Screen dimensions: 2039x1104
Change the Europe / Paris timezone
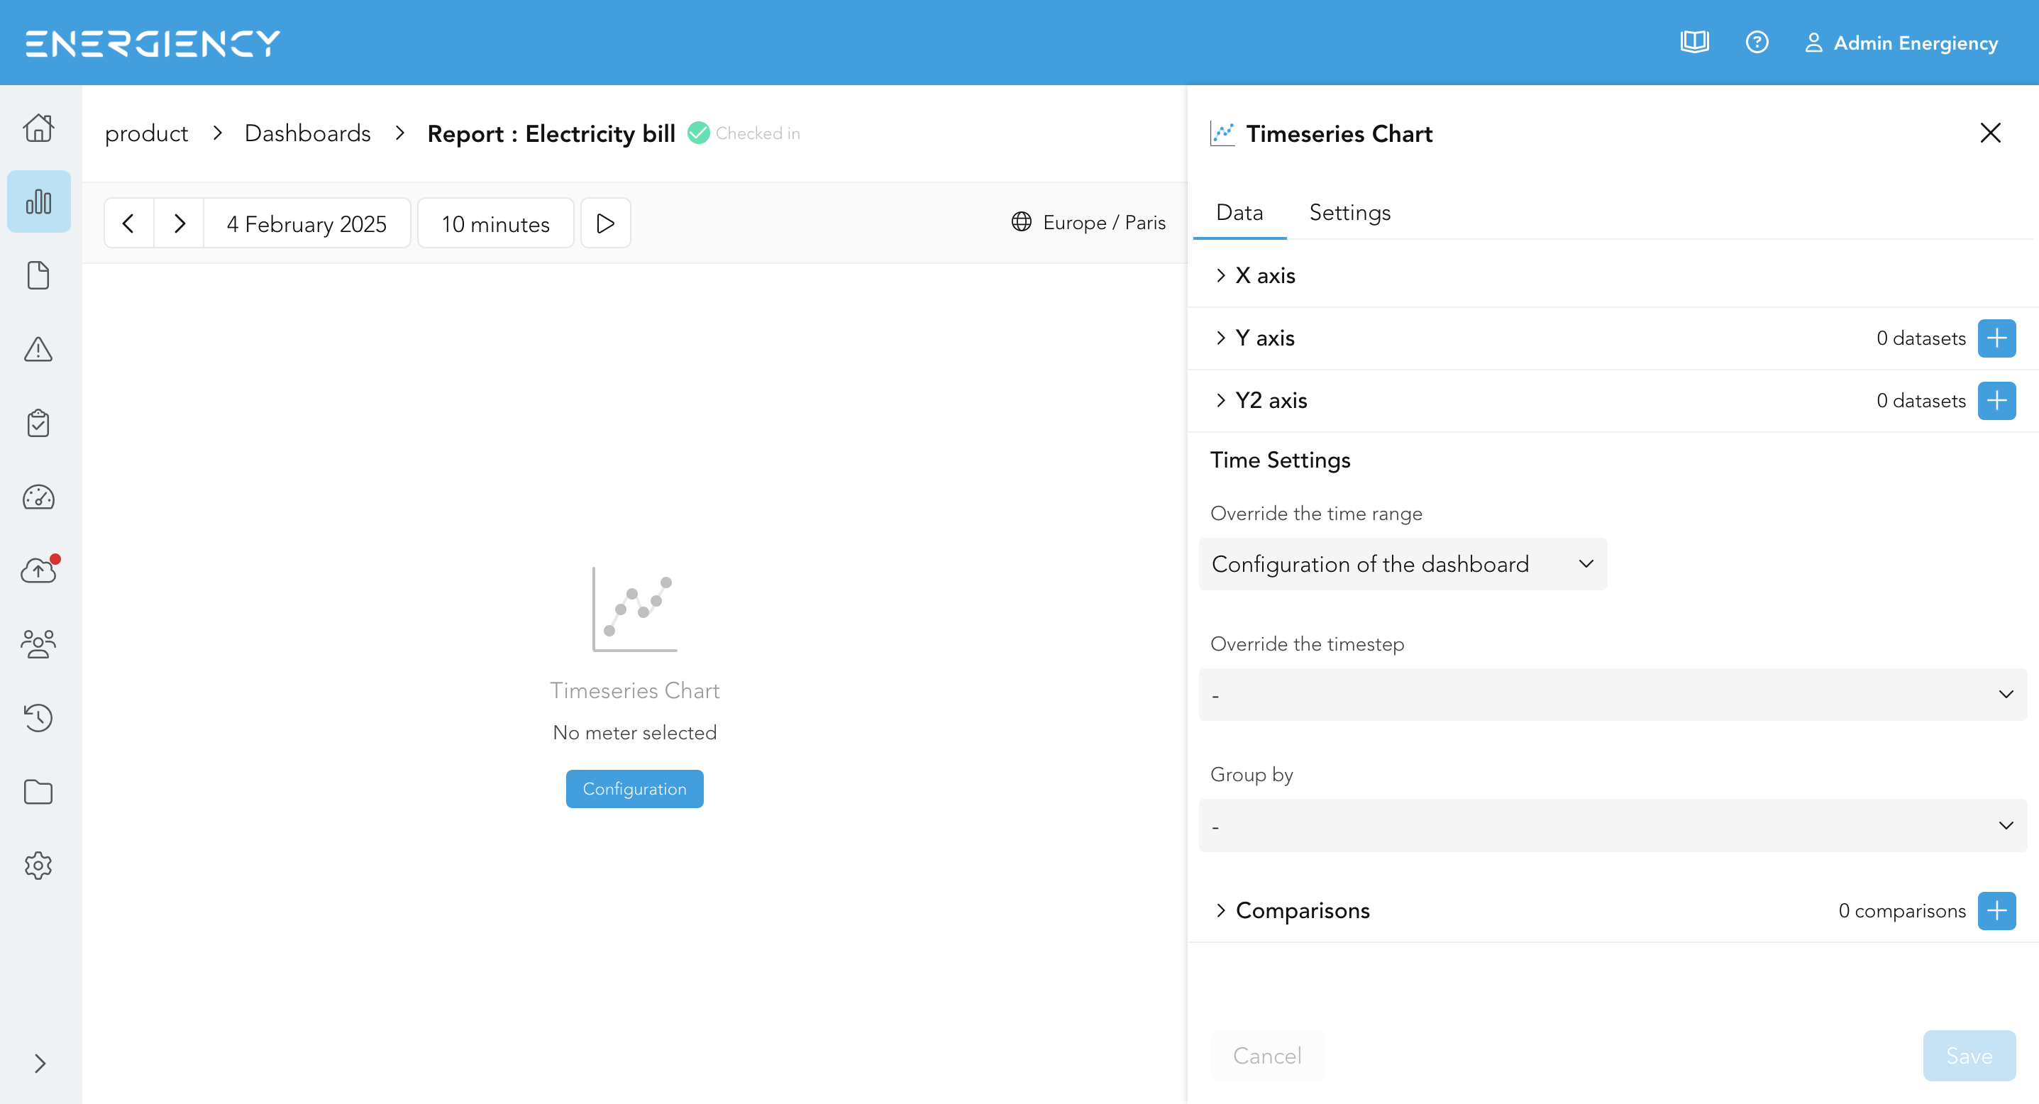pyautogui.click(x=1088, y=222)
